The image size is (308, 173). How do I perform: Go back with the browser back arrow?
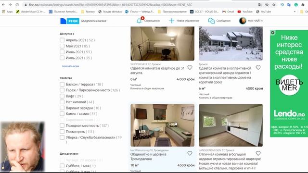point(3,5)
